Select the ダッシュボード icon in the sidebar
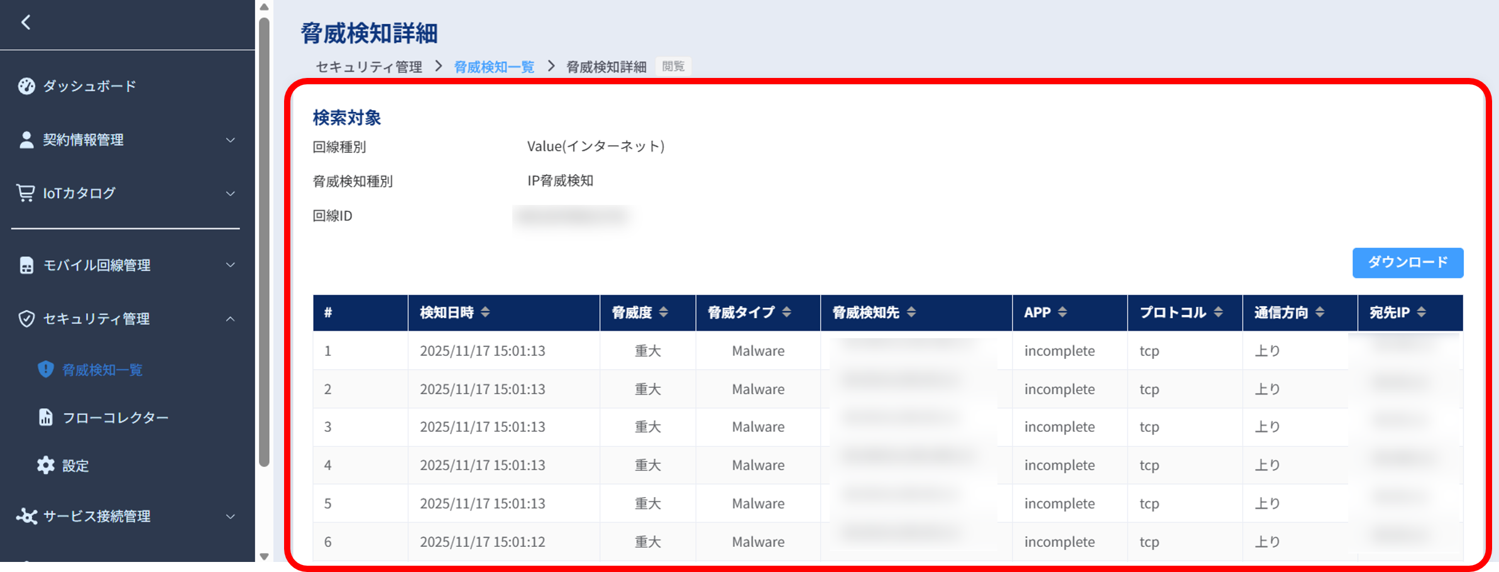This screenshot has width=1499, height=572. pyautogui.click(x=26, y=86)
